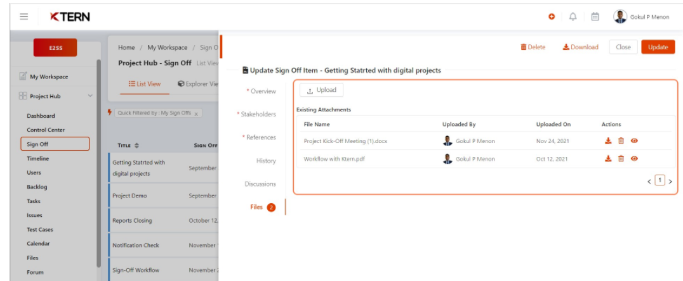Viewport: 683px width, 281px height.
Task: Open the calendar icon in header
Action: (595, 17)
